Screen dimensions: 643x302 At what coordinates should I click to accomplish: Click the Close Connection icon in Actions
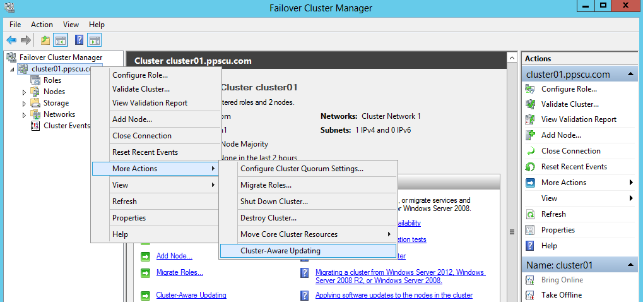530,151
